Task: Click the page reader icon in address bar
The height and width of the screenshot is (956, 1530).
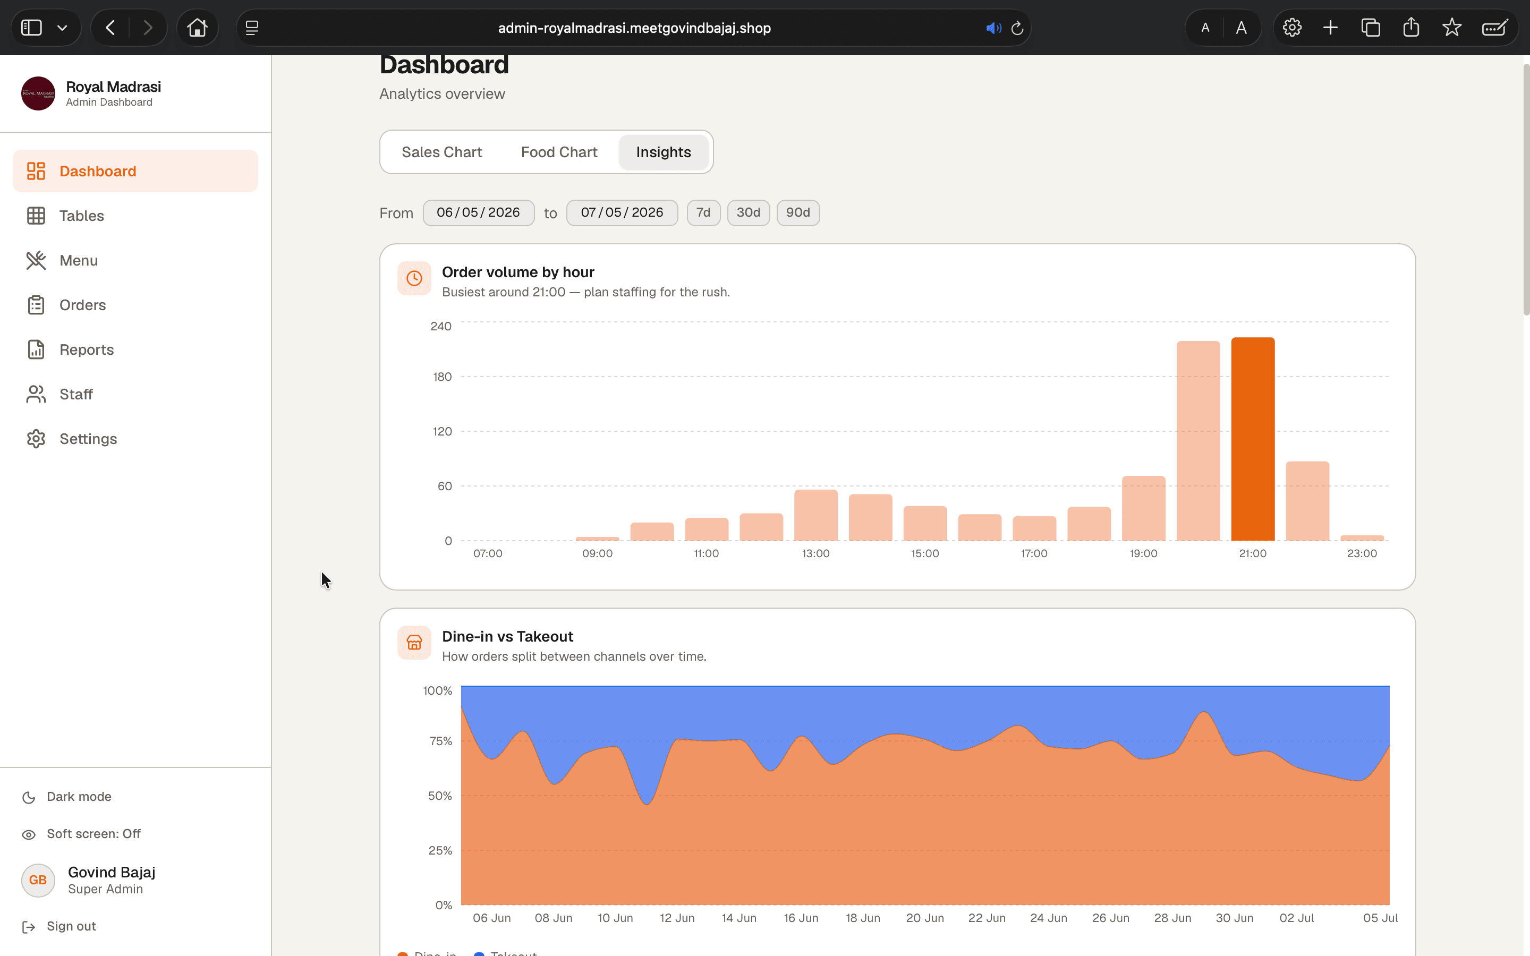Action: pyautogui.click(x=252, y=28)
